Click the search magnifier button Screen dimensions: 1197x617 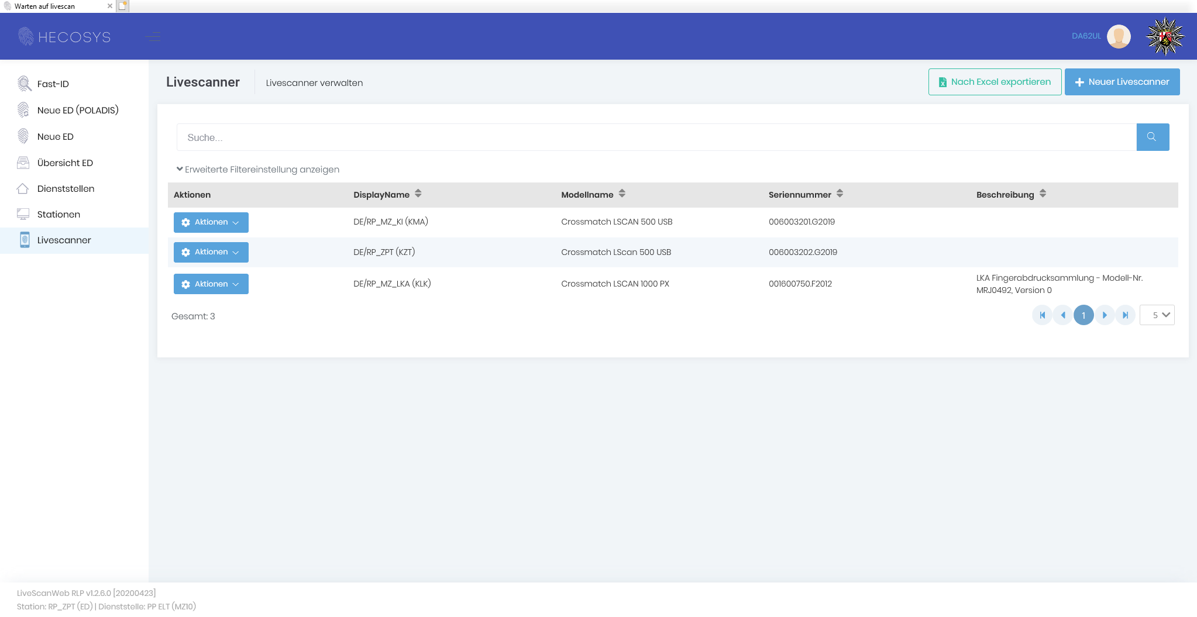(1152, 137)
